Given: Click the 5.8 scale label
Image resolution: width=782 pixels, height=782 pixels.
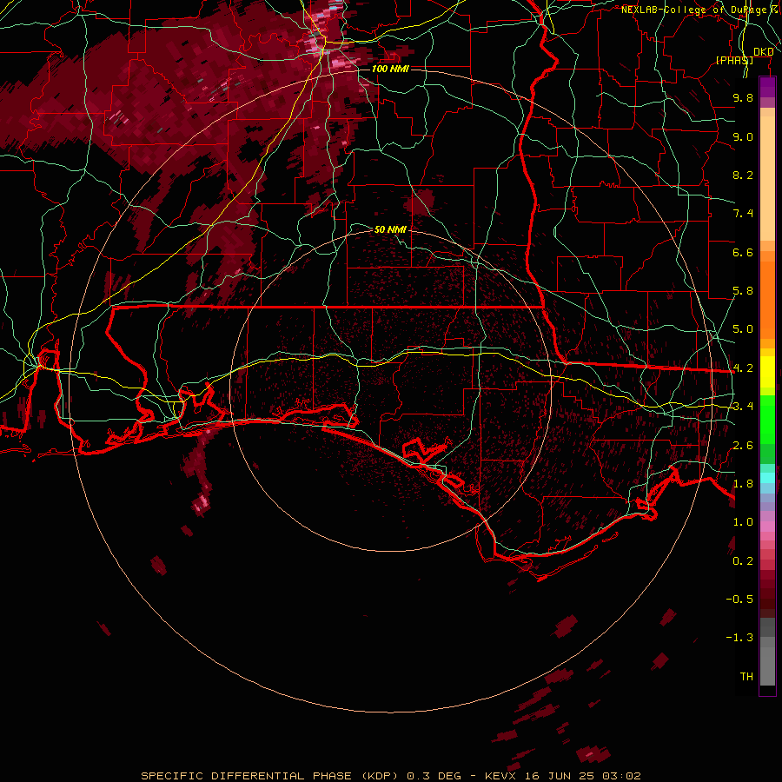Looking at the screenshot, I should (743, 291).
